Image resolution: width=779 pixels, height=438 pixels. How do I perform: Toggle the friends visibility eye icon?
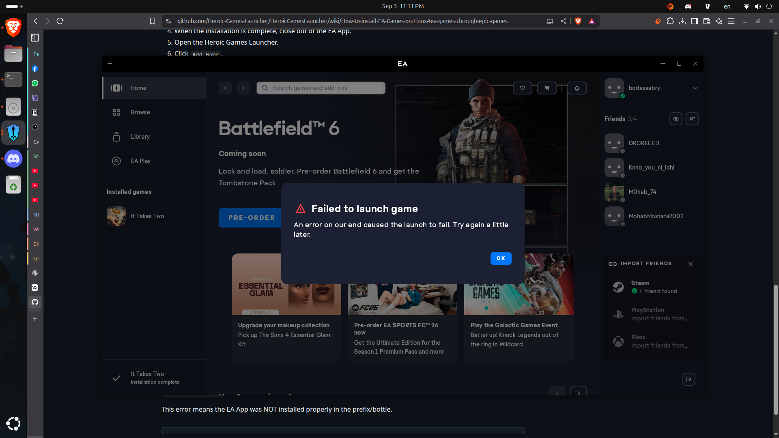pyautogui.click(x=676, y=119)
